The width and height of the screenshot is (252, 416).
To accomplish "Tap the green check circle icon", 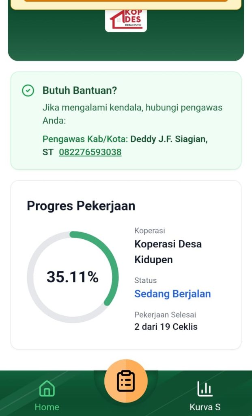I will [x=28, y=91].
